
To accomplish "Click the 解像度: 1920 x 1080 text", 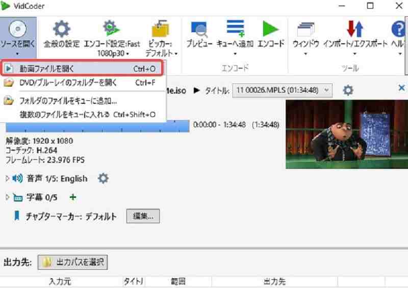I will tap(39, 141).
